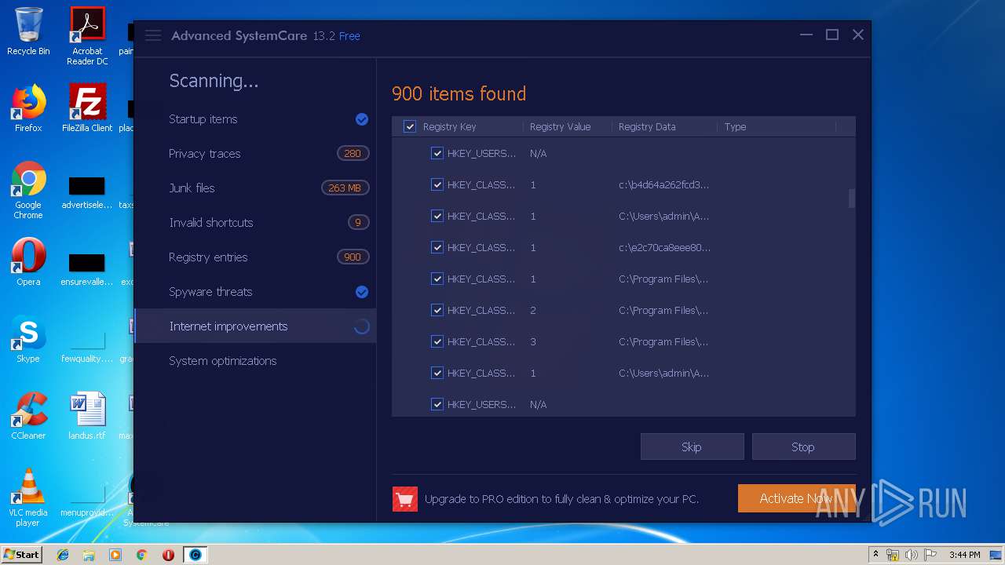This screenshot has height=565, width=1005.
Task: Uncheck the first HKEY_USERS row with N/A value
Action: point(437,153)
